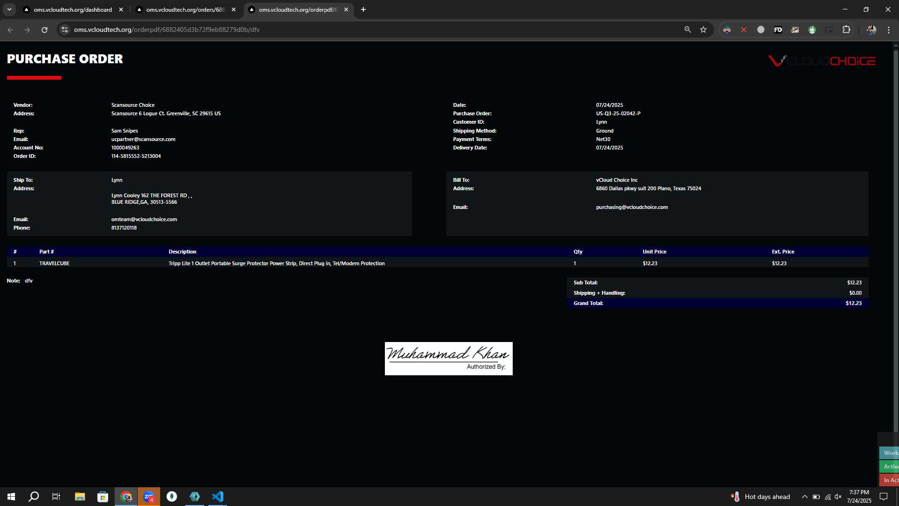Click vendor email ucpartner@scansource.com
Viewport: 899px width, 506px height.
pyautogui.click(x=143, y=139)
